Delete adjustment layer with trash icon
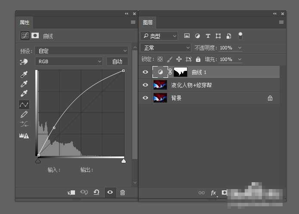This screenshot has width=299, height=214. 122,193
